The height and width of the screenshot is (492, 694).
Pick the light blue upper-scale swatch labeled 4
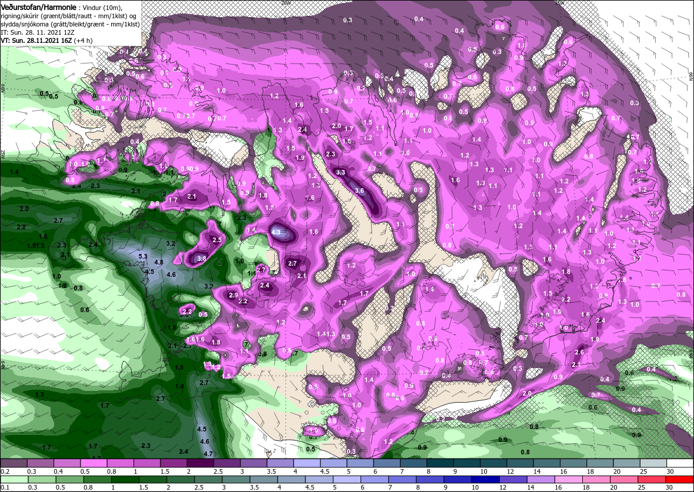click(x=307, y=463)
